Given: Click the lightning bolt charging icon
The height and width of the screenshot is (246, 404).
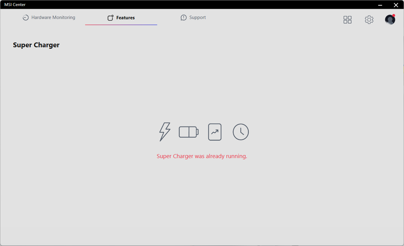Looking at the screenshot, I should (x=165, y=132).
